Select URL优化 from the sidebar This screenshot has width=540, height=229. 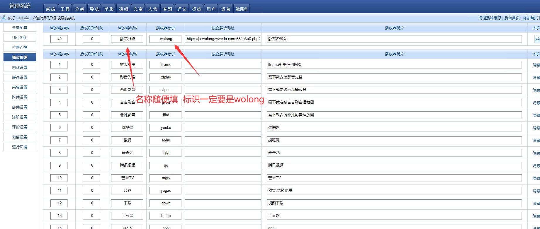point(20,37)
